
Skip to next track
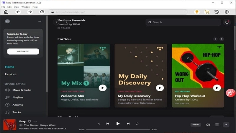pyautogui.click(x=128, y=124)
